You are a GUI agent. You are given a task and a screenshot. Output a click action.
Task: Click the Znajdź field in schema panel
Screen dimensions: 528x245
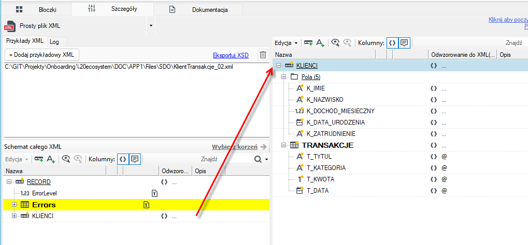[x=226, y=159]
